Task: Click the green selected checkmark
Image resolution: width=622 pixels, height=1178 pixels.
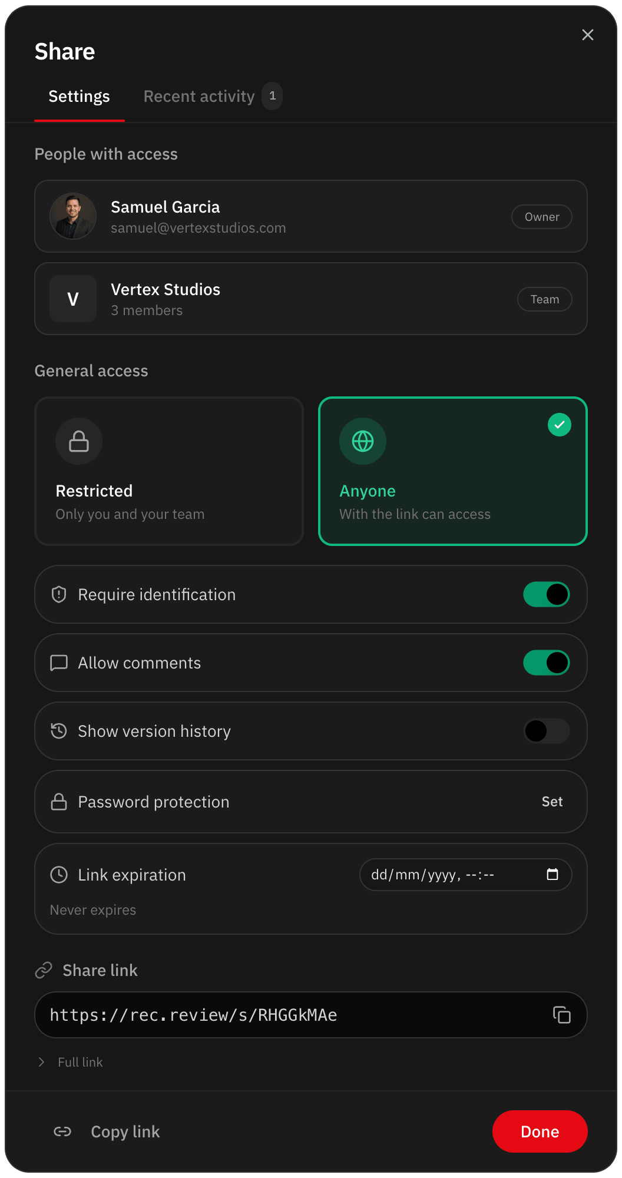Action: coord(560,425)
